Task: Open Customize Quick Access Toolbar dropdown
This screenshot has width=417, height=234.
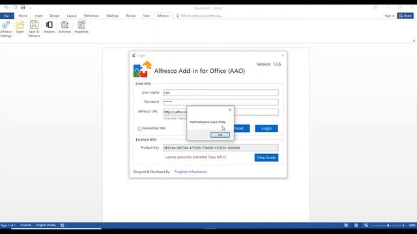Action: tap(31, 8)
